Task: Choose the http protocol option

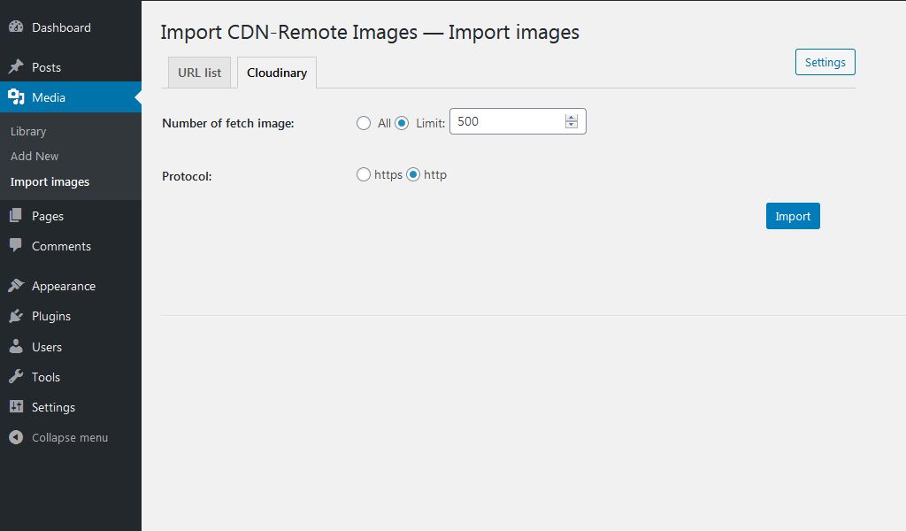Action: pos(413,175)
